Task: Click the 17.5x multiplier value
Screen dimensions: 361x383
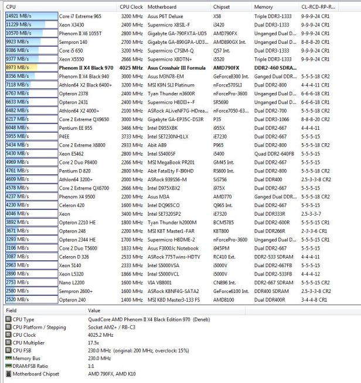Action: (x=94, y=343)
